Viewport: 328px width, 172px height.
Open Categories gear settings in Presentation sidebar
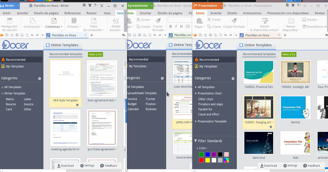(233, 78)
